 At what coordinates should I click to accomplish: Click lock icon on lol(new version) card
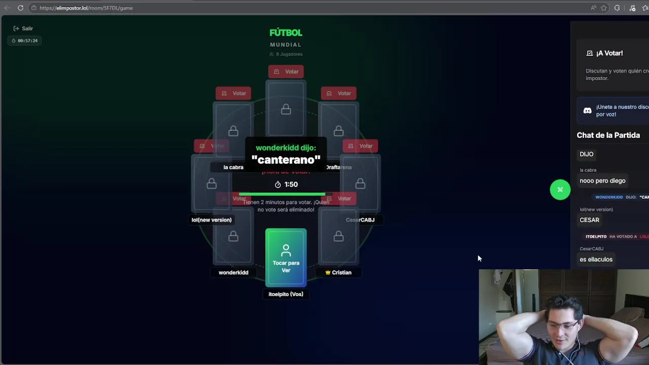(x=211, y=184)
